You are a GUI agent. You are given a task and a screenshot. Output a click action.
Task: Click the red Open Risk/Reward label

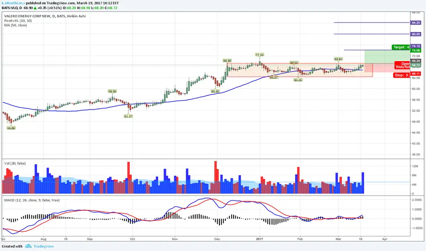tap(402, 65)
